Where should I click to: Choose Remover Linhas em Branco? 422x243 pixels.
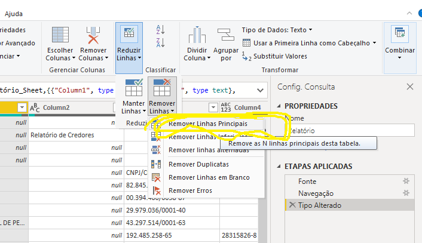coord(209,177)
